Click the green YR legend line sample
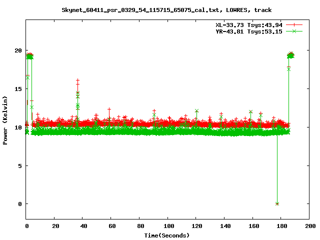The height and width of the screenshot is (240, 320). [x=294, y=31]
